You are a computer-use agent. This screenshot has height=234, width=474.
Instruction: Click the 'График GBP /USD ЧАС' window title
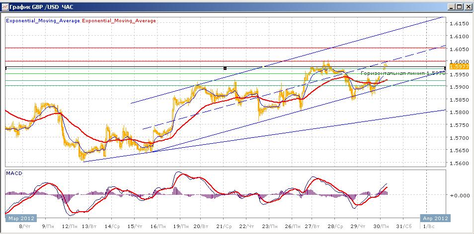tap(42, 7)
